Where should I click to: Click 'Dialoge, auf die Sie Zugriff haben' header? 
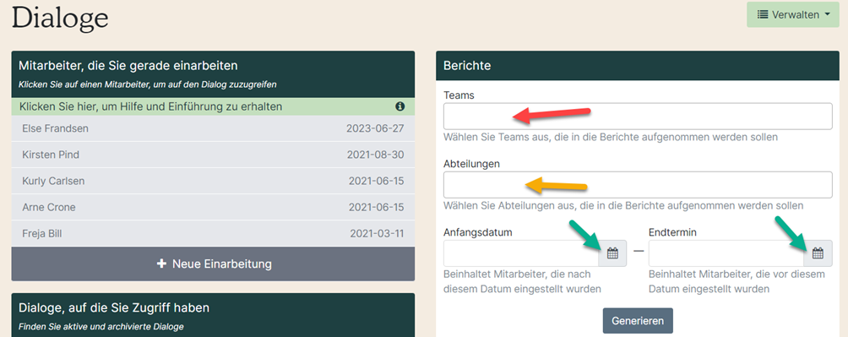pyautogui.click(x=213, y=315)
